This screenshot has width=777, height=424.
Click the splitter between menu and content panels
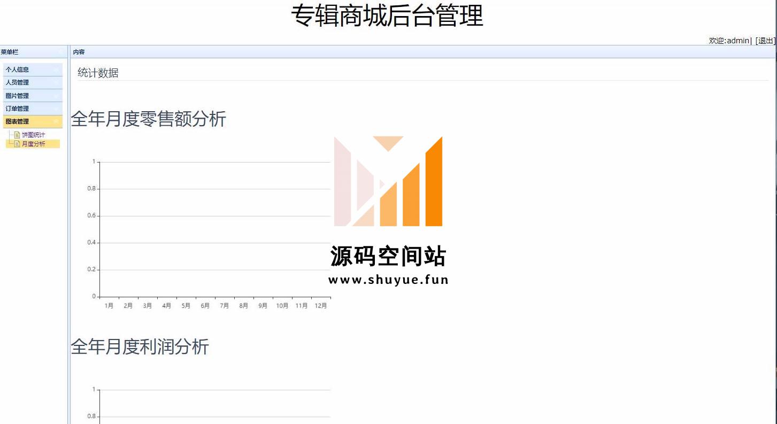[x=68, y=235]
